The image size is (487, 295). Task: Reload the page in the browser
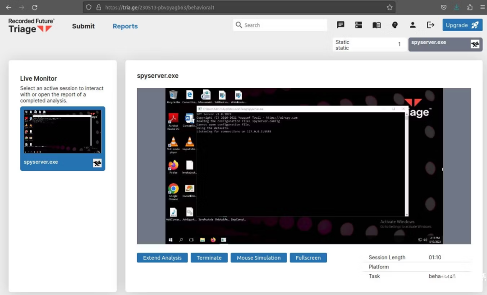pos(35,7)
